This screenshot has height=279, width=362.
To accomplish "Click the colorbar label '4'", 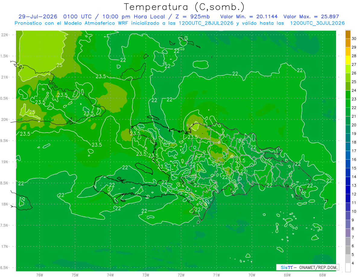I will point(353,263).
